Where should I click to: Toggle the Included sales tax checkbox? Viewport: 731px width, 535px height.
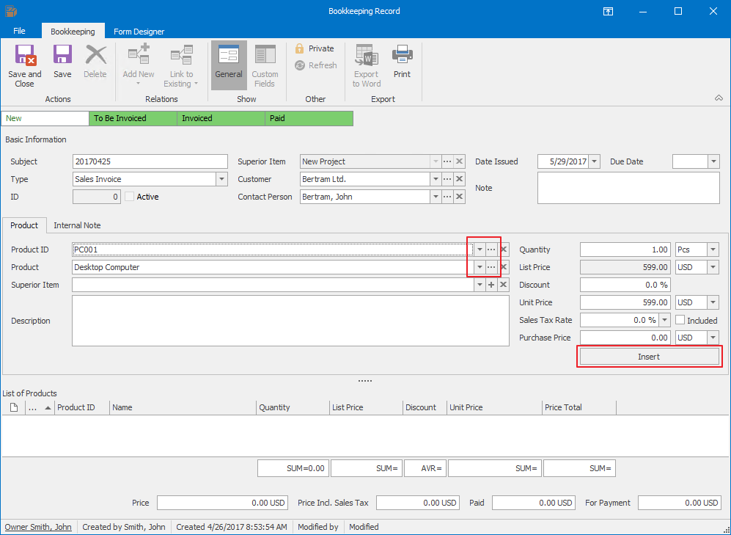click(x=680, y=320)
